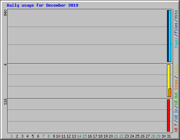
Task: Click the Hits legend label
Action: coord(176,14)
